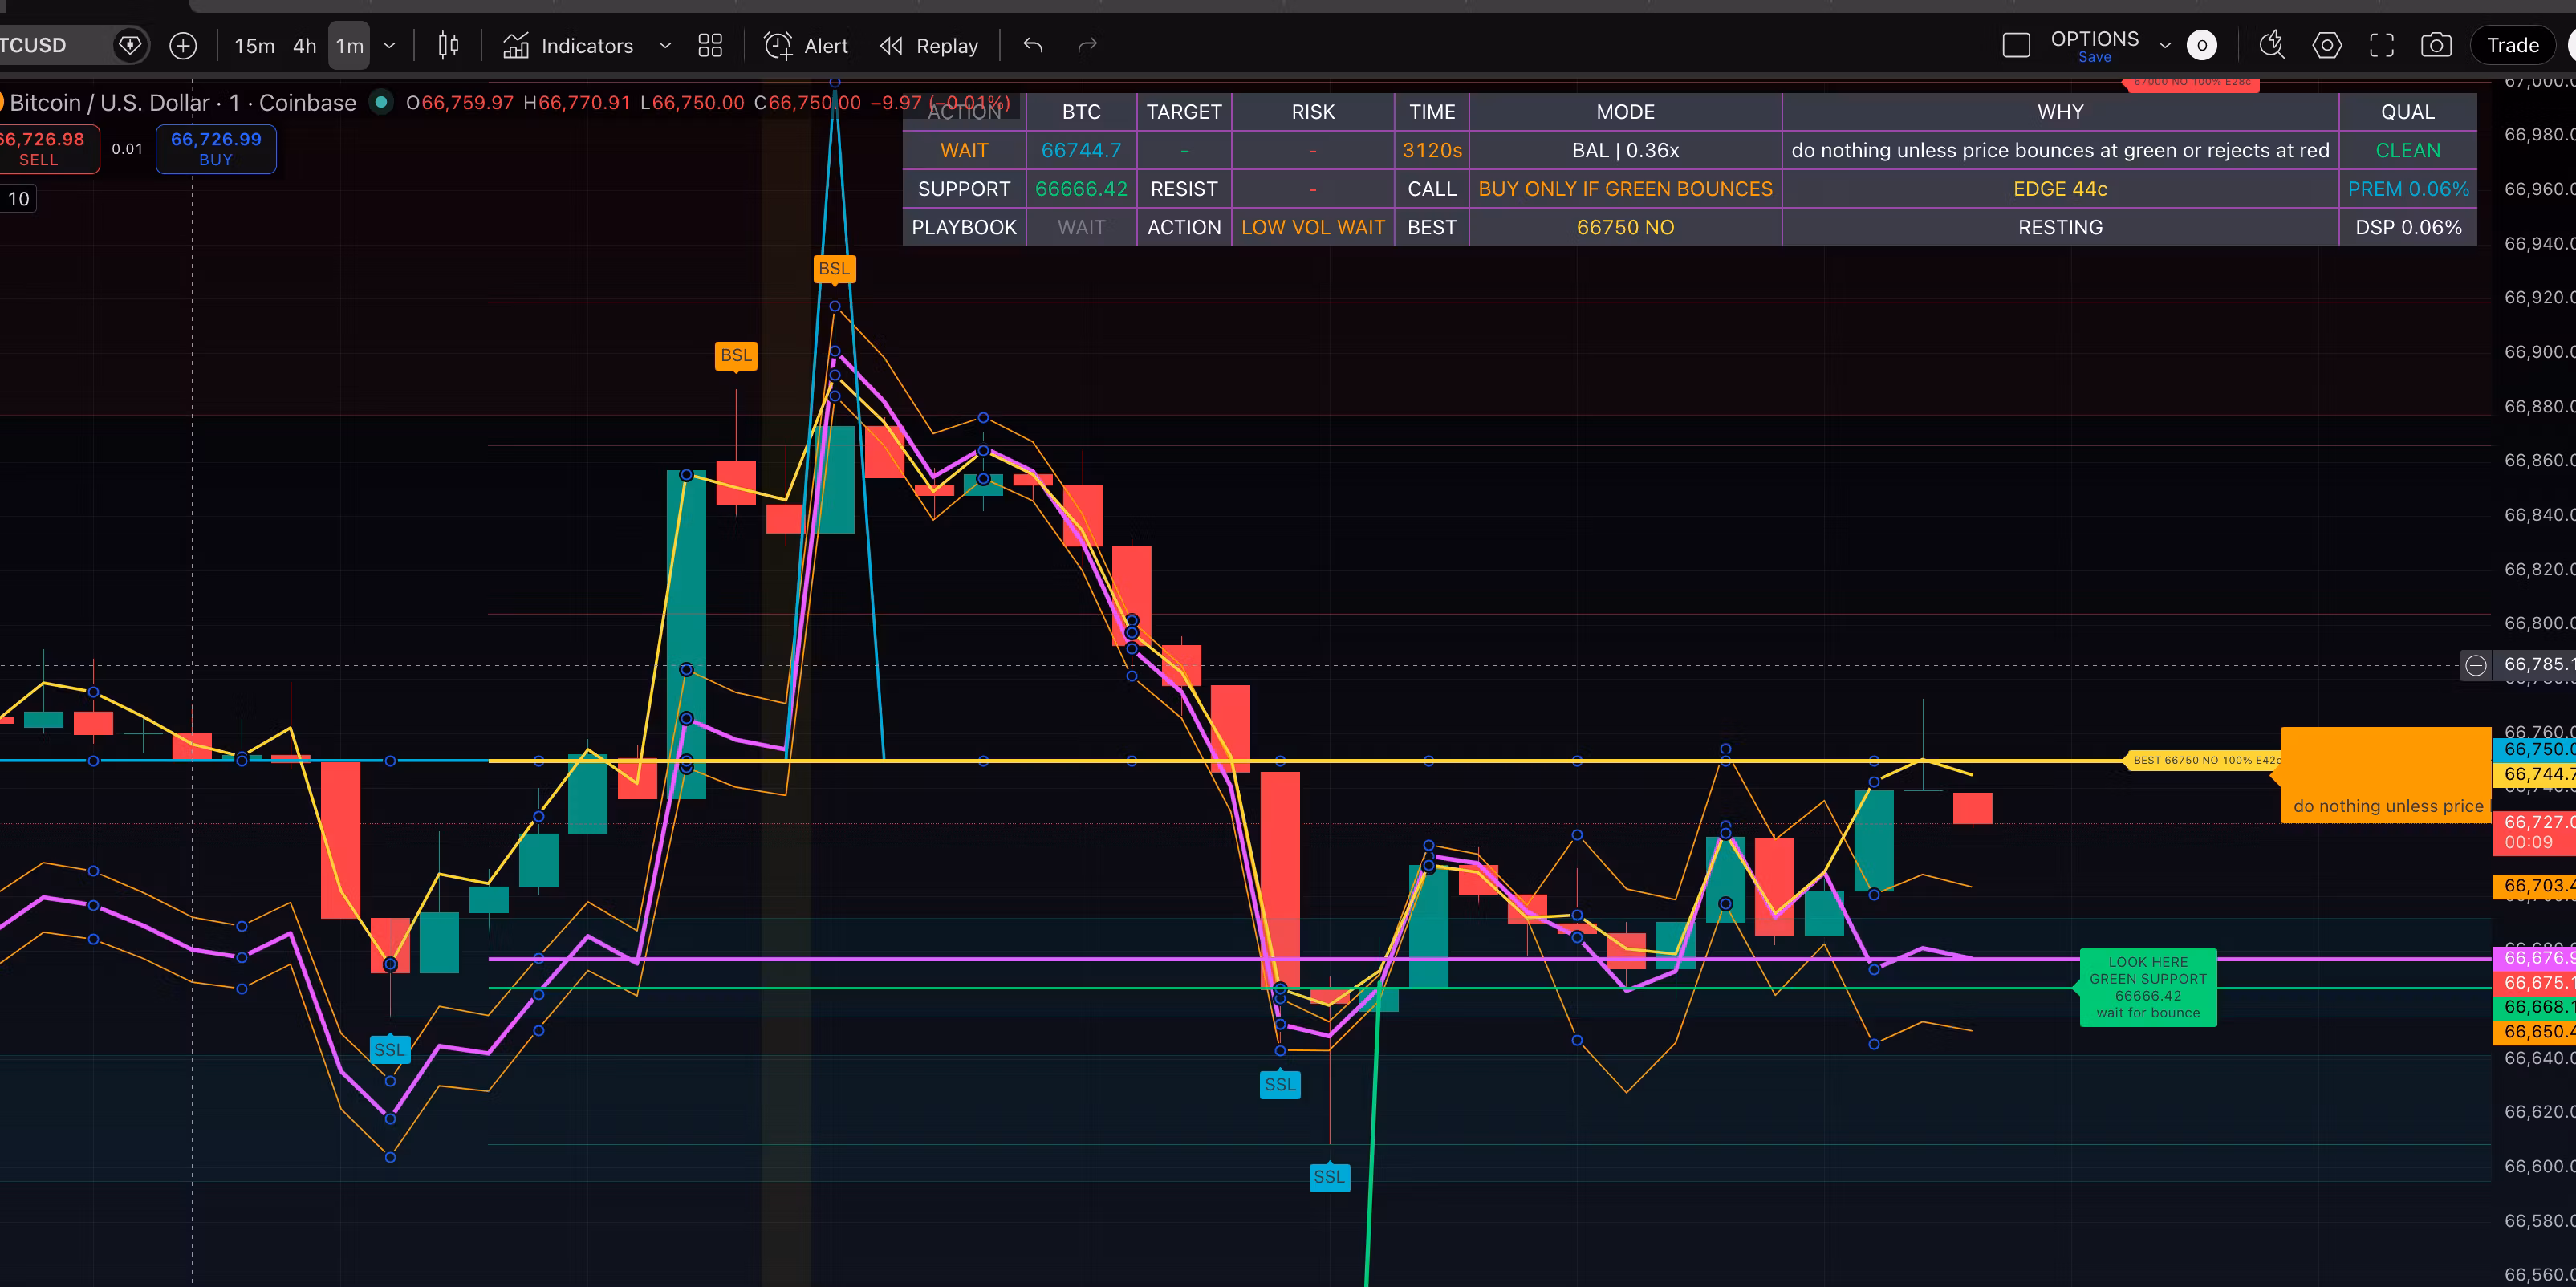Click the blue BUY price button

(x=216, y=148)
